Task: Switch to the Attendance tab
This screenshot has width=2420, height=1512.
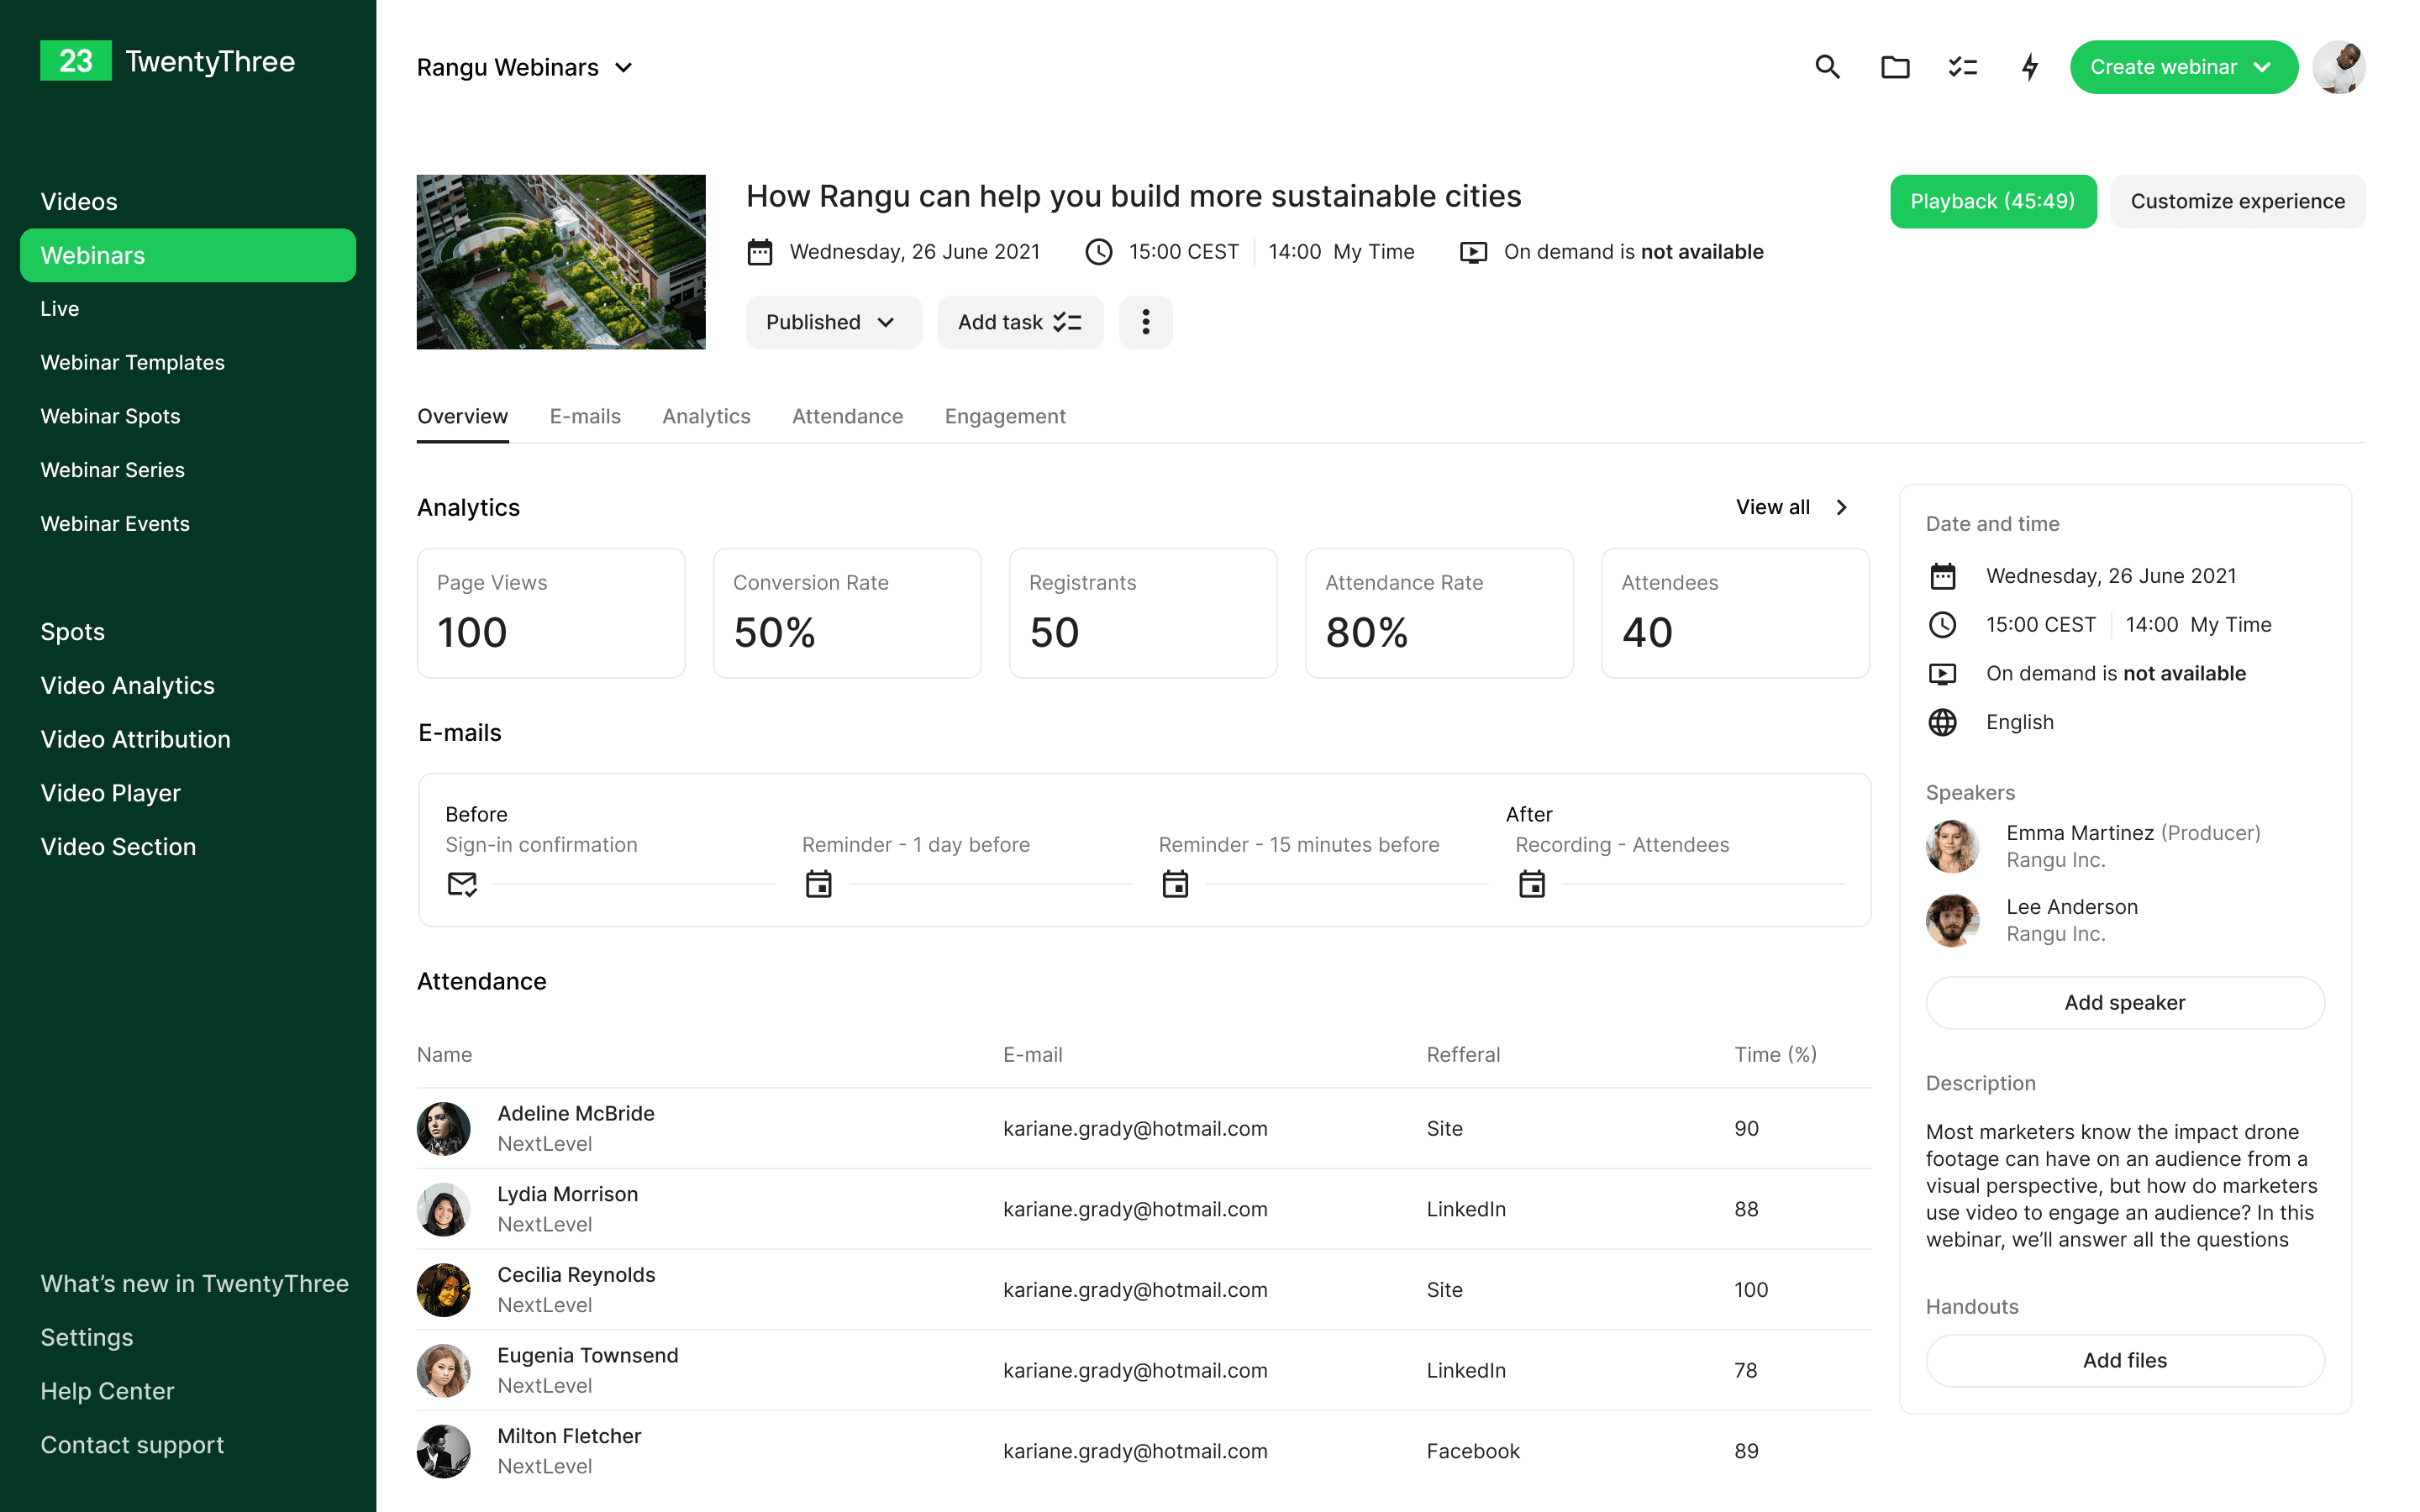Action: [x=847, y=417]
